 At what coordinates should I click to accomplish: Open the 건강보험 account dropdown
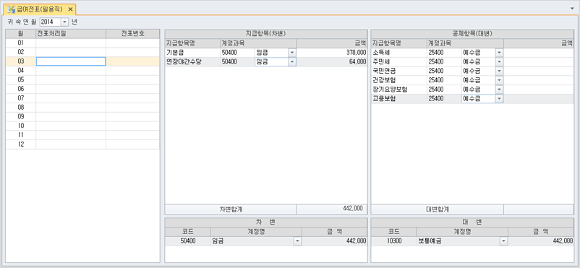tap(499, 80)
